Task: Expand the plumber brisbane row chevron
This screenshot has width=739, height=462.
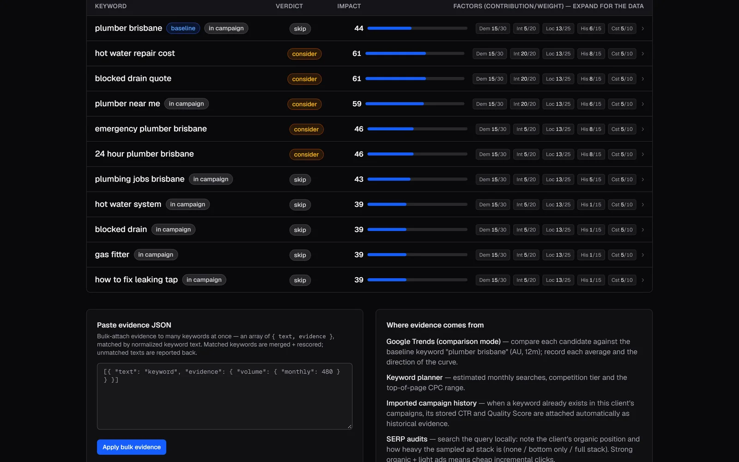Action: click(642, 29)
